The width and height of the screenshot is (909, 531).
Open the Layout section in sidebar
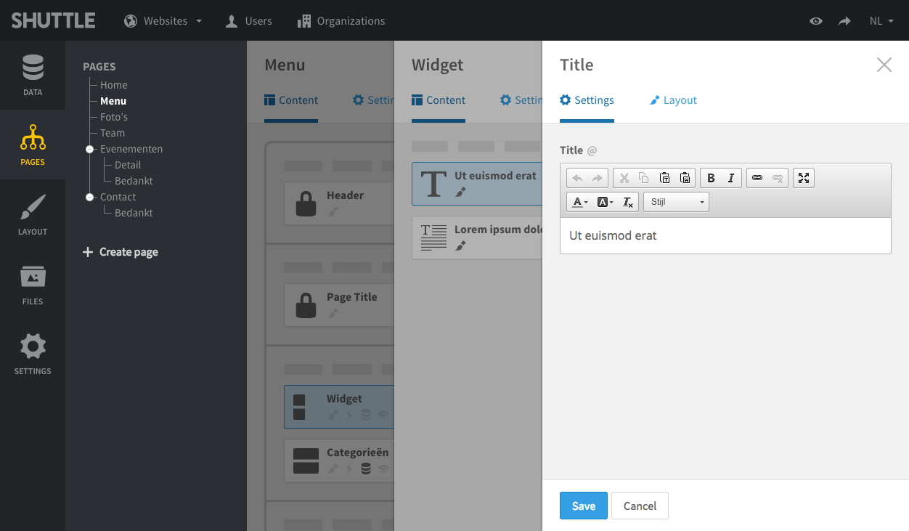(x=33, y=215)
